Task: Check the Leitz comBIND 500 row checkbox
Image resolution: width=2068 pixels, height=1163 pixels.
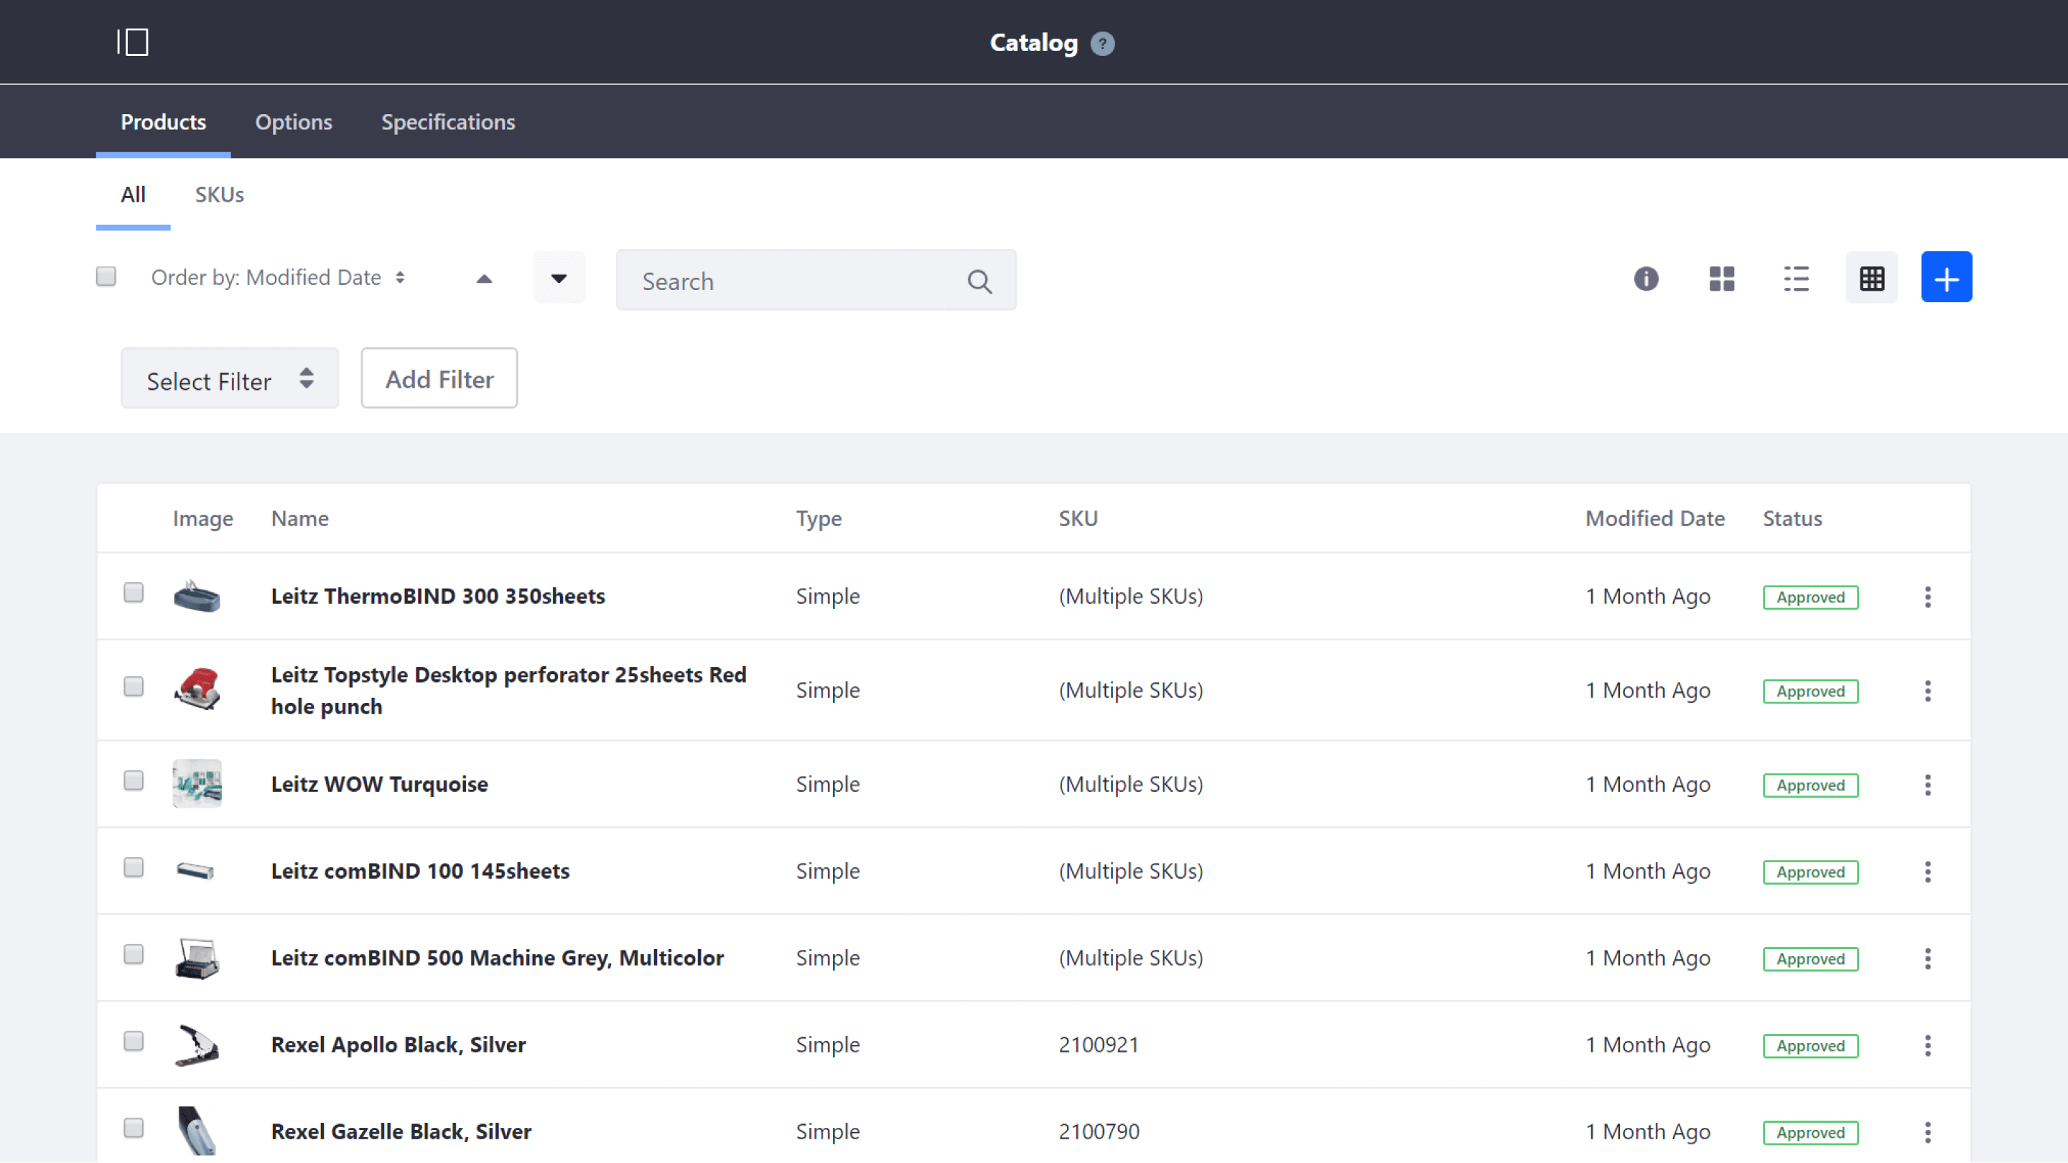Action: coord(134,953)
